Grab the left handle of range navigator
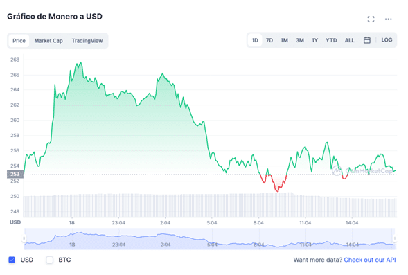Viewport: 408px width, 275px height. [24, 238]
